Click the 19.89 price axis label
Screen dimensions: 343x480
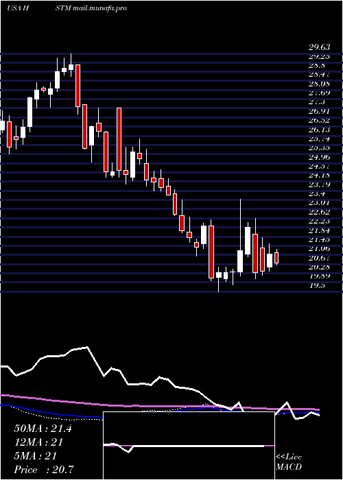click(x=319, y=276)
